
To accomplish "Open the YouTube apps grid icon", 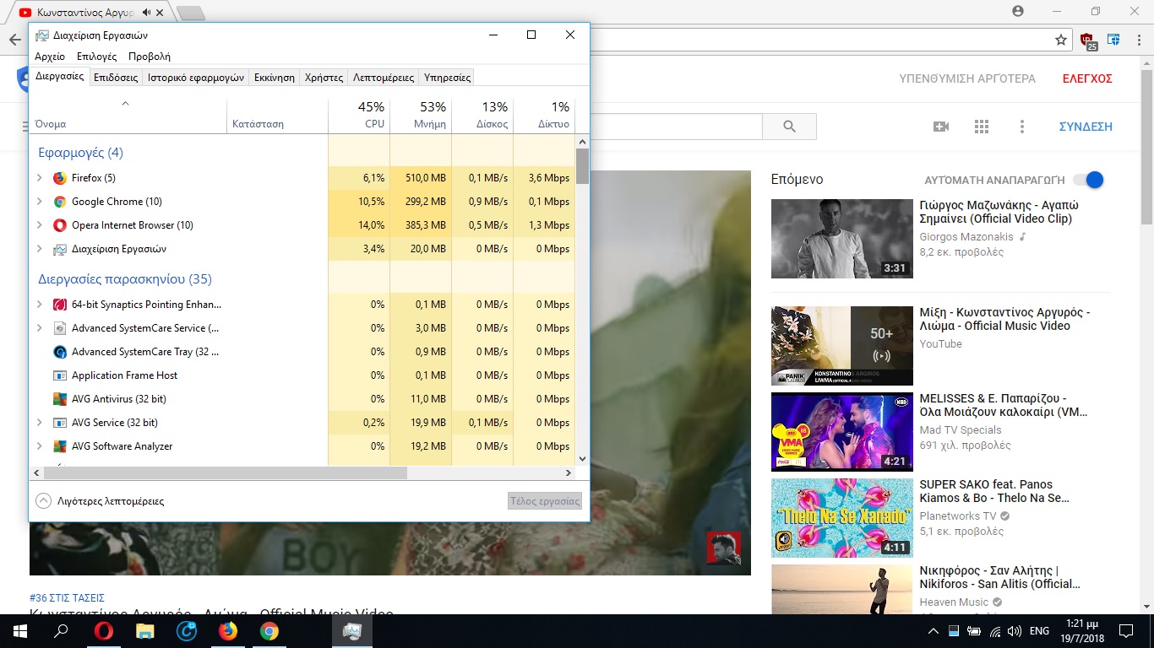I will (982, 127).
